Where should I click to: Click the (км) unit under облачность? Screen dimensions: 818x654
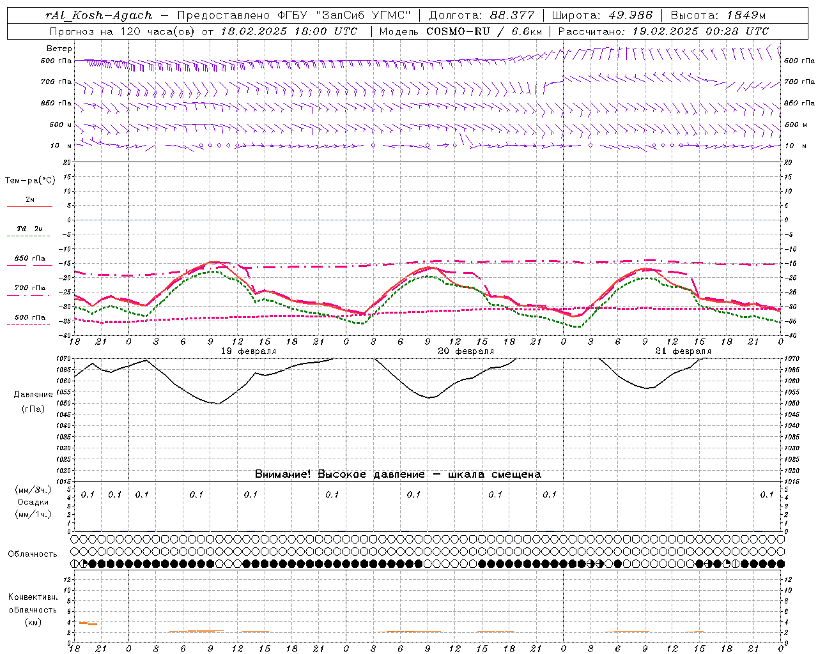pos(33,622)
